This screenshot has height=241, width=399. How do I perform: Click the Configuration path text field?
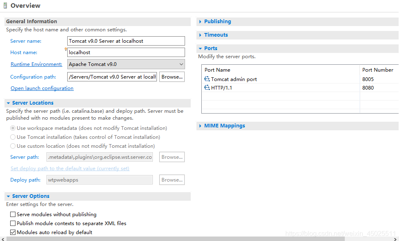[x=112, y=77]
